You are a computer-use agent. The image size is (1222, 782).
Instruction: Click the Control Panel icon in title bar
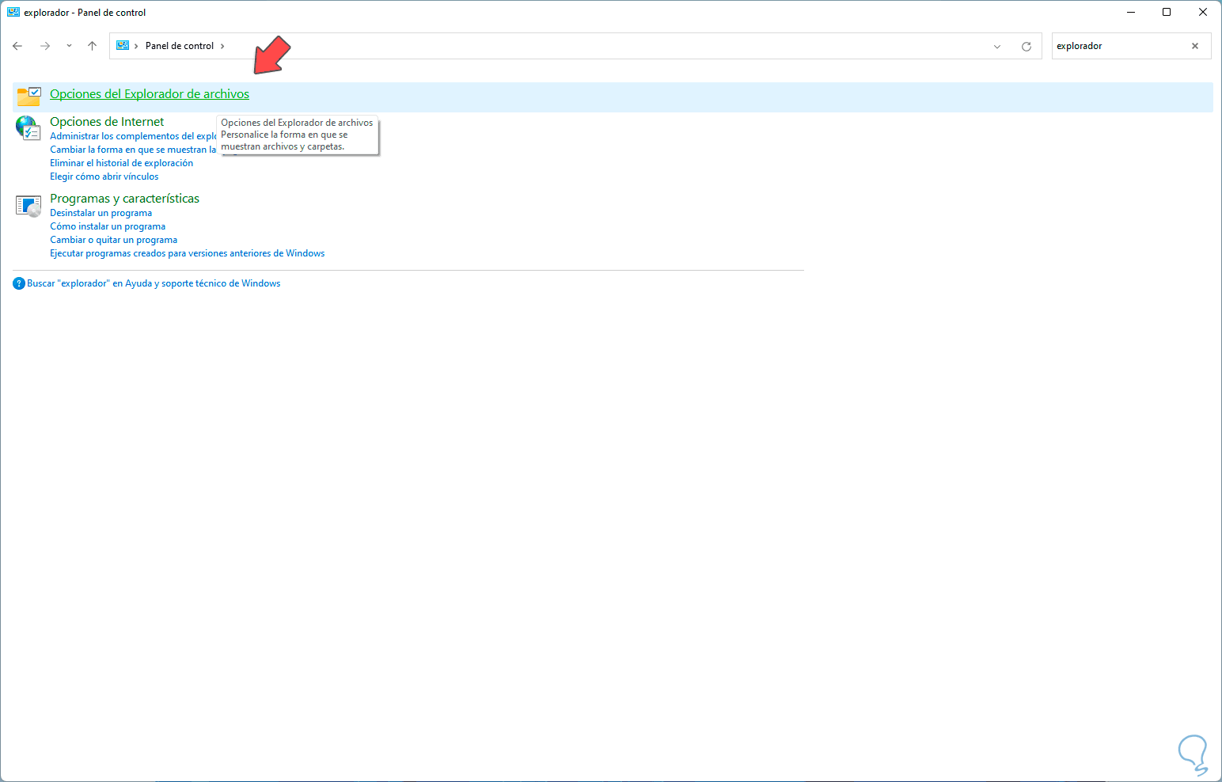click(13, 13)
